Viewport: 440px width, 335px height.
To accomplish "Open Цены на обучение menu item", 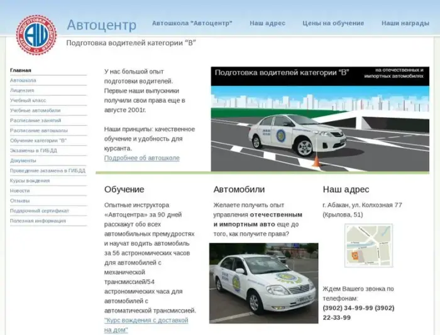I will point(333,23).
